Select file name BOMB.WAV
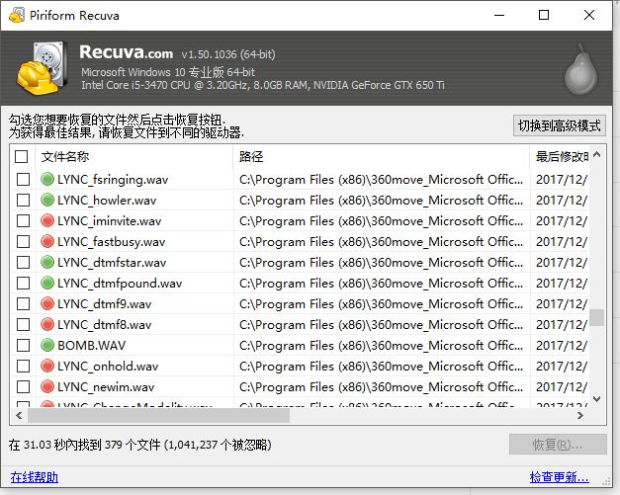Screen dimensions: 620x495 (91, 346)
